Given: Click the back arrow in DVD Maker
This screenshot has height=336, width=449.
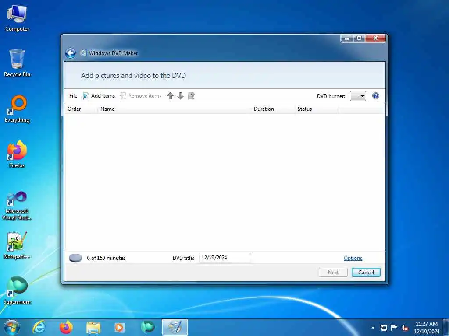Looking at the screenshot, I should click(x=71, y=53).
